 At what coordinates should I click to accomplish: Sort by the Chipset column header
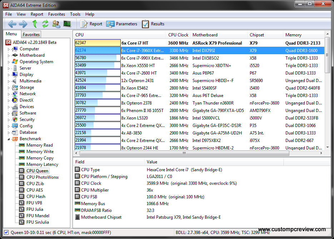(x=265, y=35)
